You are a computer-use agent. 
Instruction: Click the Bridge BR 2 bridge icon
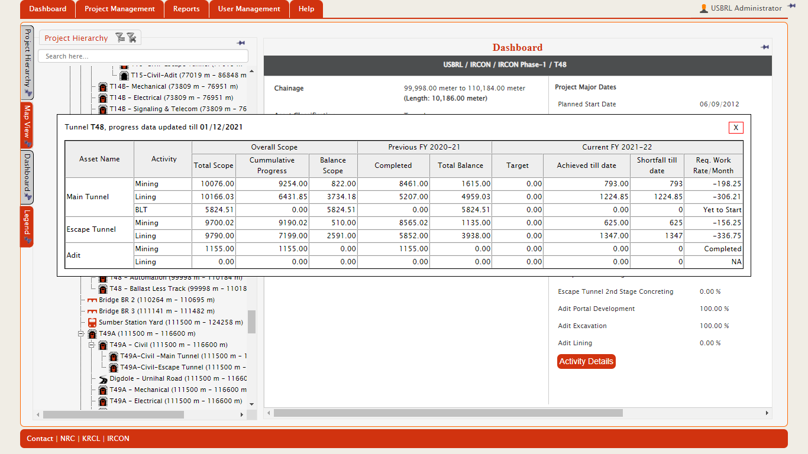point(92,300)
